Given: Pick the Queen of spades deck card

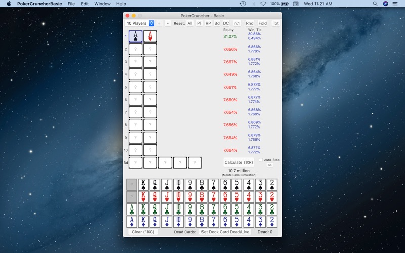Looking at the screenshot, I should [x=155, y=185].
